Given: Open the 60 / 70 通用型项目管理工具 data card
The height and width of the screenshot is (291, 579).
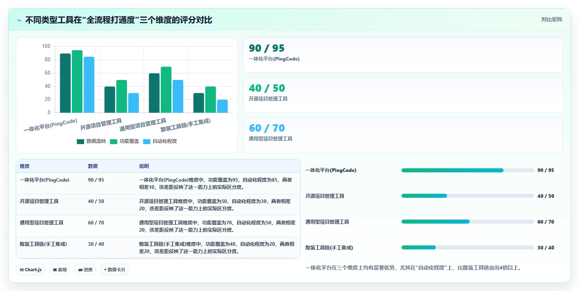Looking at the screenshot, I should (x=403, y=135).
